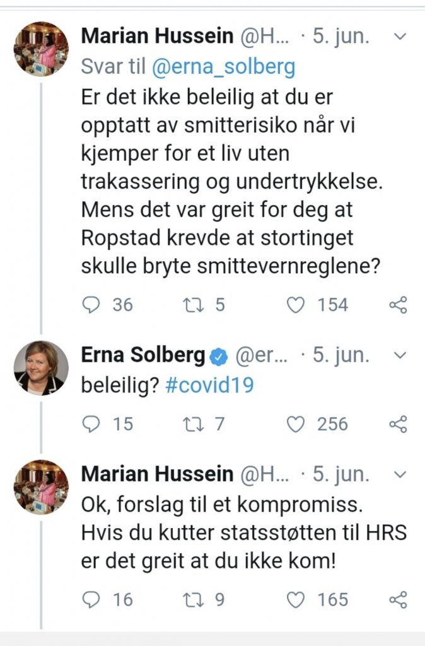Retweet the first tweet about smitterisiko

[190, 305]
